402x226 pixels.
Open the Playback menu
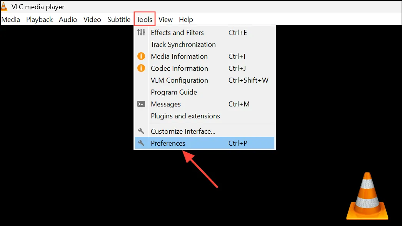(x=40, y=20)
